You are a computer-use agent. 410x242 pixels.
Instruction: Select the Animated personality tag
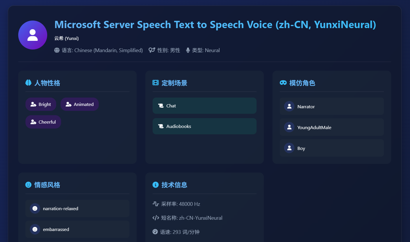80,104
